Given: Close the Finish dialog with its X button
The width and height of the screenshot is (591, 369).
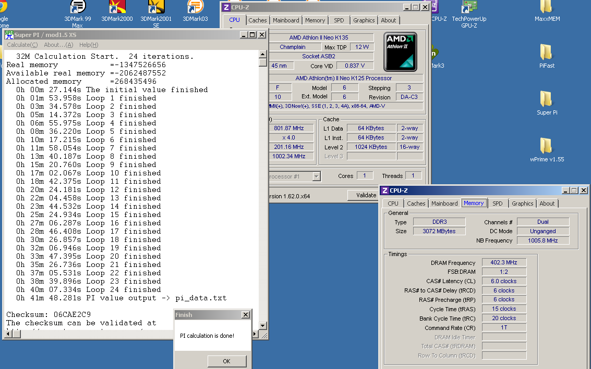Looking at the screenshot, I should (x=245, y=314).
